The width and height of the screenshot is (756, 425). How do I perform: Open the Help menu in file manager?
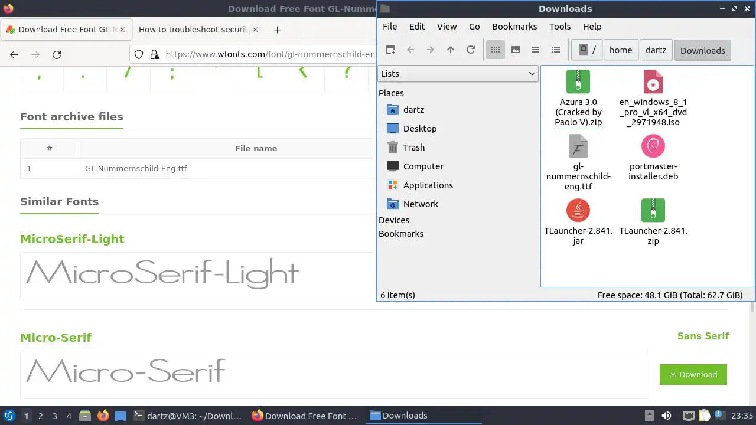[592, 27]
